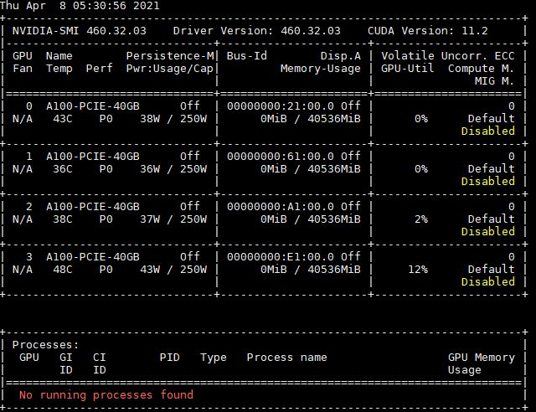Viewport: 536px width, 412px height.
Task: Click the 36W / 250W power reading
Action: pos(173,169)
